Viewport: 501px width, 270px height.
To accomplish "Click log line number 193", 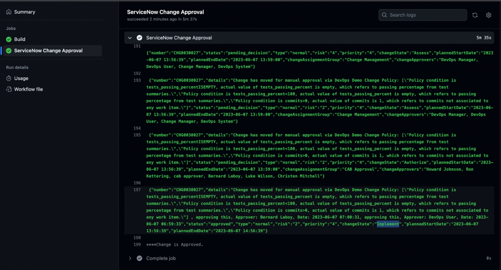I will pyautogui.click(x=136, y=81).
